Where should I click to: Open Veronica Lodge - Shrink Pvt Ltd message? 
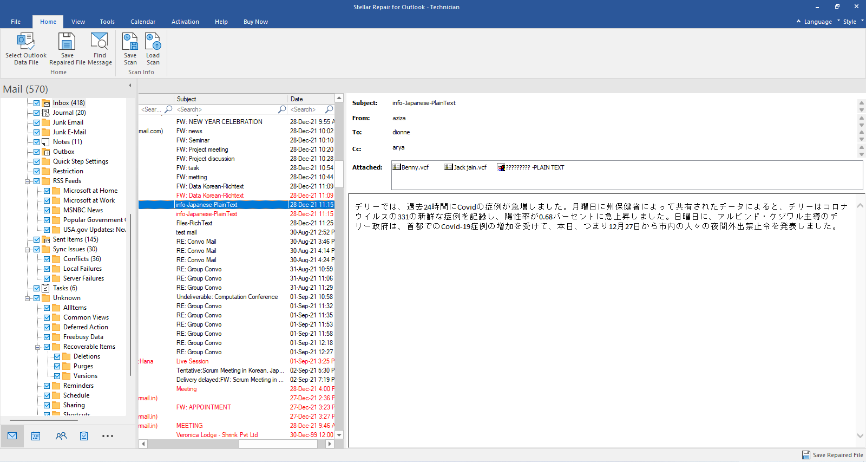tap(217, 435)
